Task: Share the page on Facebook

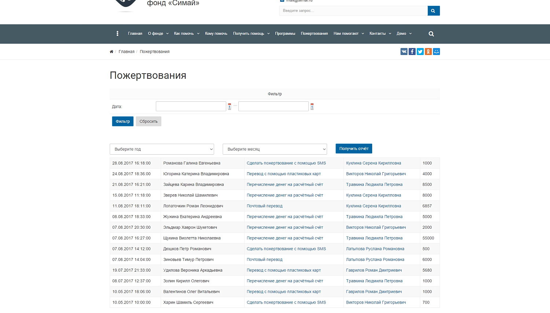Action: coord(412,52)
